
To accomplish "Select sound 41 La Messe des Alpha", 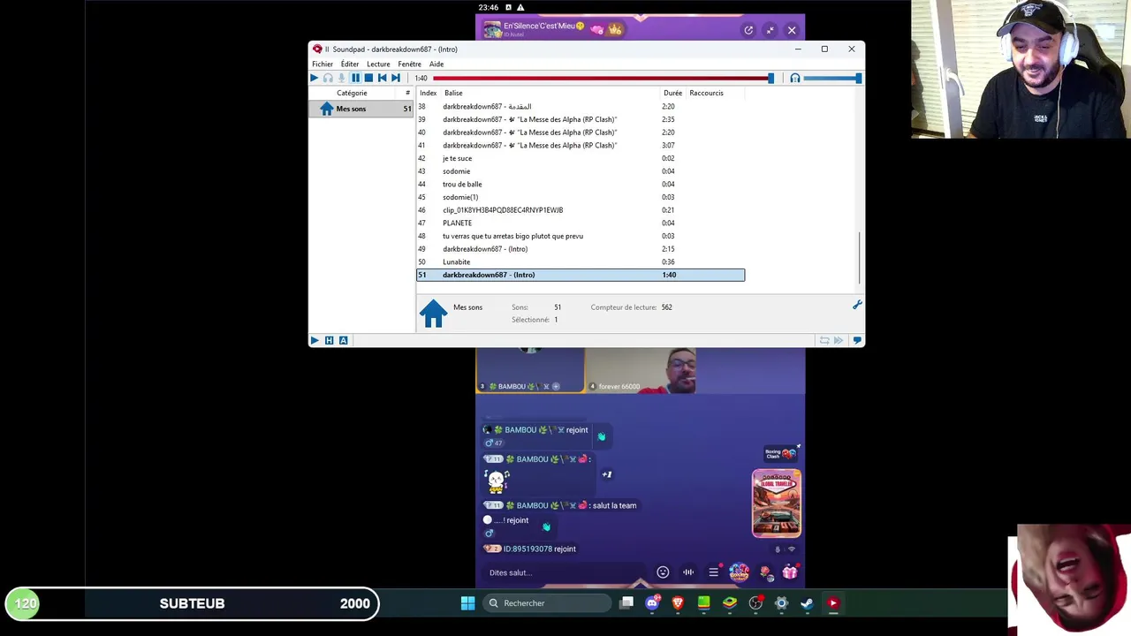I will point(581,145).
